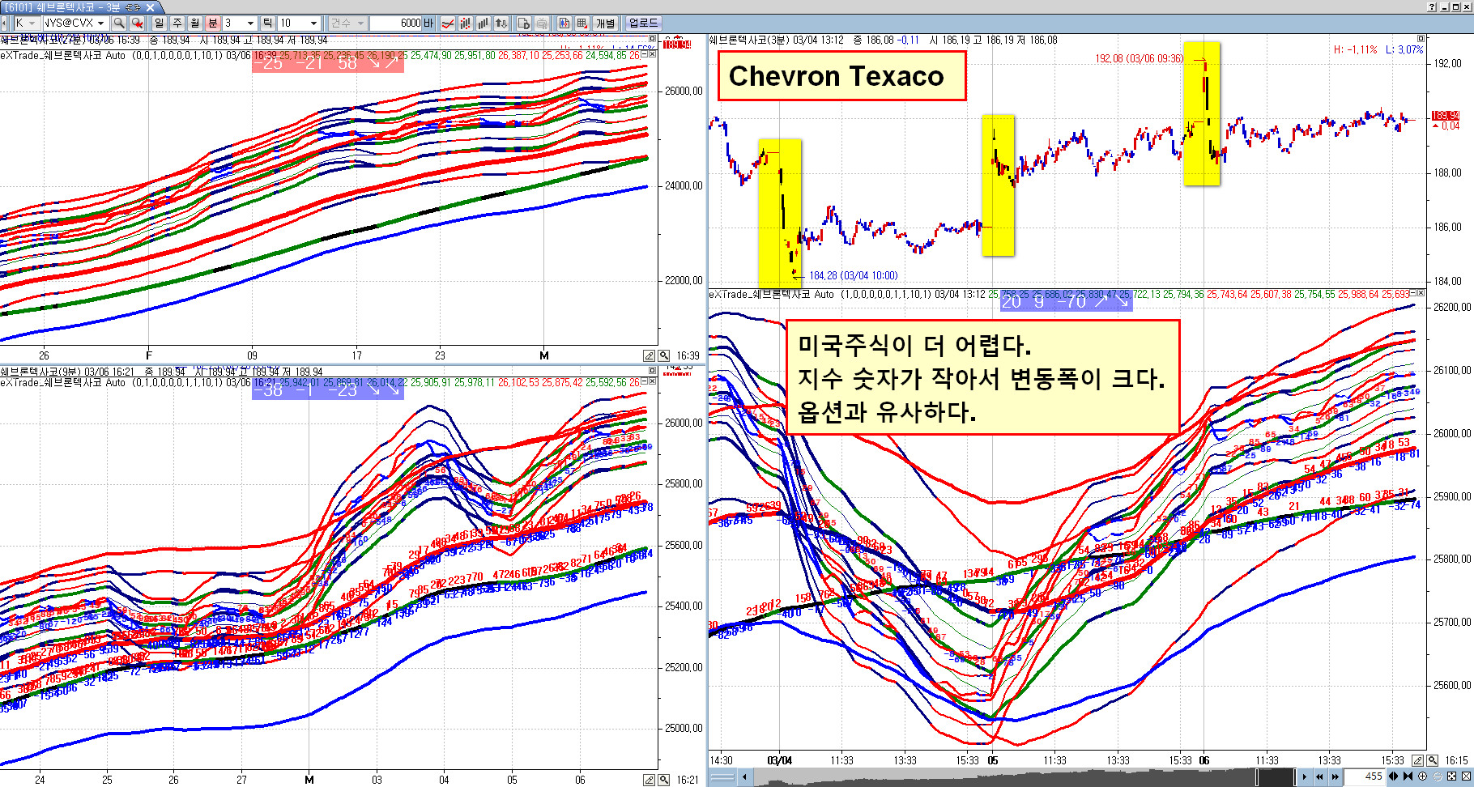The width and height of the screenshot is (1474, 787).
Task: Select the 틱 (tick) period button
Action: (267, 23)
